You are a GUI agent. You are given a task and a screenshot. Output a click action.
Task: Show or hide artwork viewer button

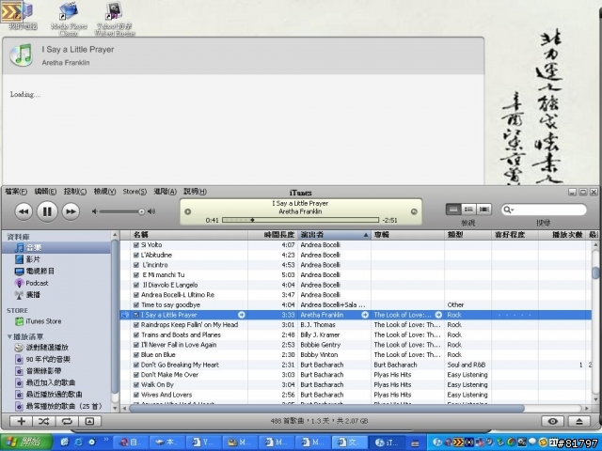(x=89, y=421)
